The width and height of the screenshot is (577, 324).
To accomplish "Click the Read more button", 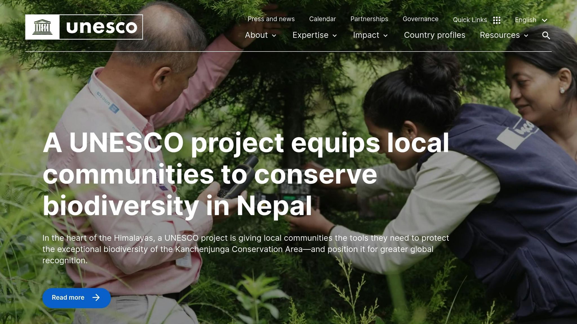I will (77, 298).
